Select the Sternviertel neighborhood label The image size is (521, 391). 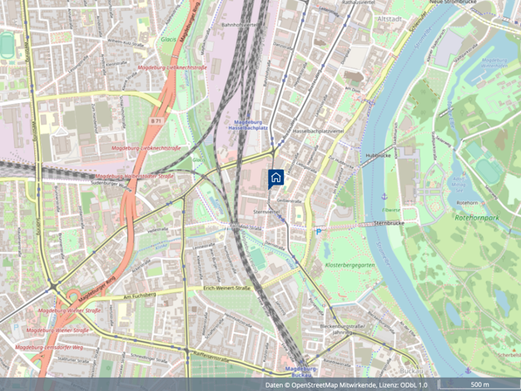click(x=266, y=212)
